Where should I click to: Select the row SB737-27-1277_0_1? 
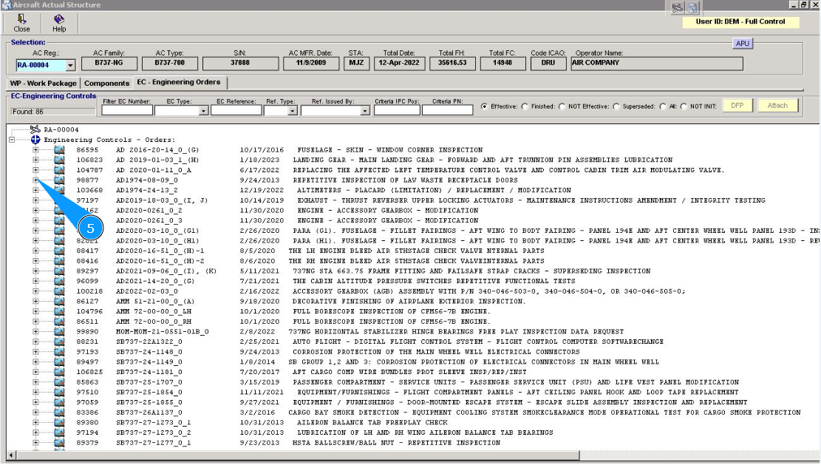click(x=288, y=443)
